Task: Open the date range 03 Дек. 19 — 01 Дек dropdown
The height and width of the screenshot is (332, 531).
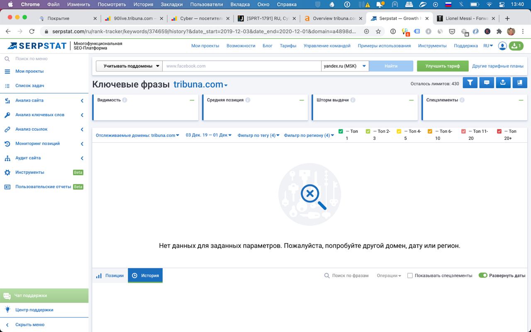Action: click(209, 135)
